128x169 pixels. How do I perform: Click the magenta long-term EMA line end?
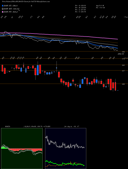117,39
